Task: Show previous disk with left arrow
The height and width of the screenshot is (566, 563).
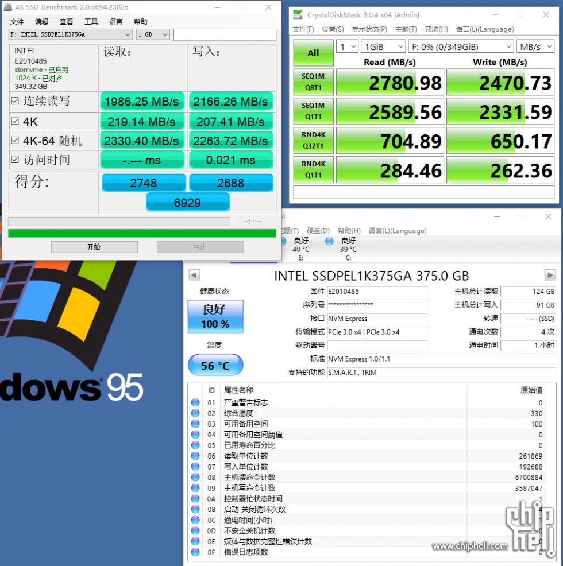Action: point(194,276)
